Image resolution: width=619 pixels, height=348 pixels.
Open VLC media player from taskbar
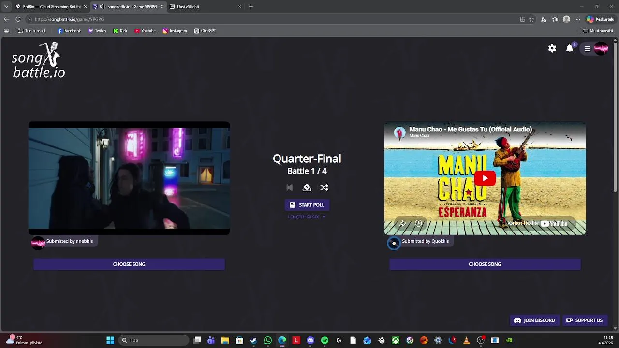[466, 340]
